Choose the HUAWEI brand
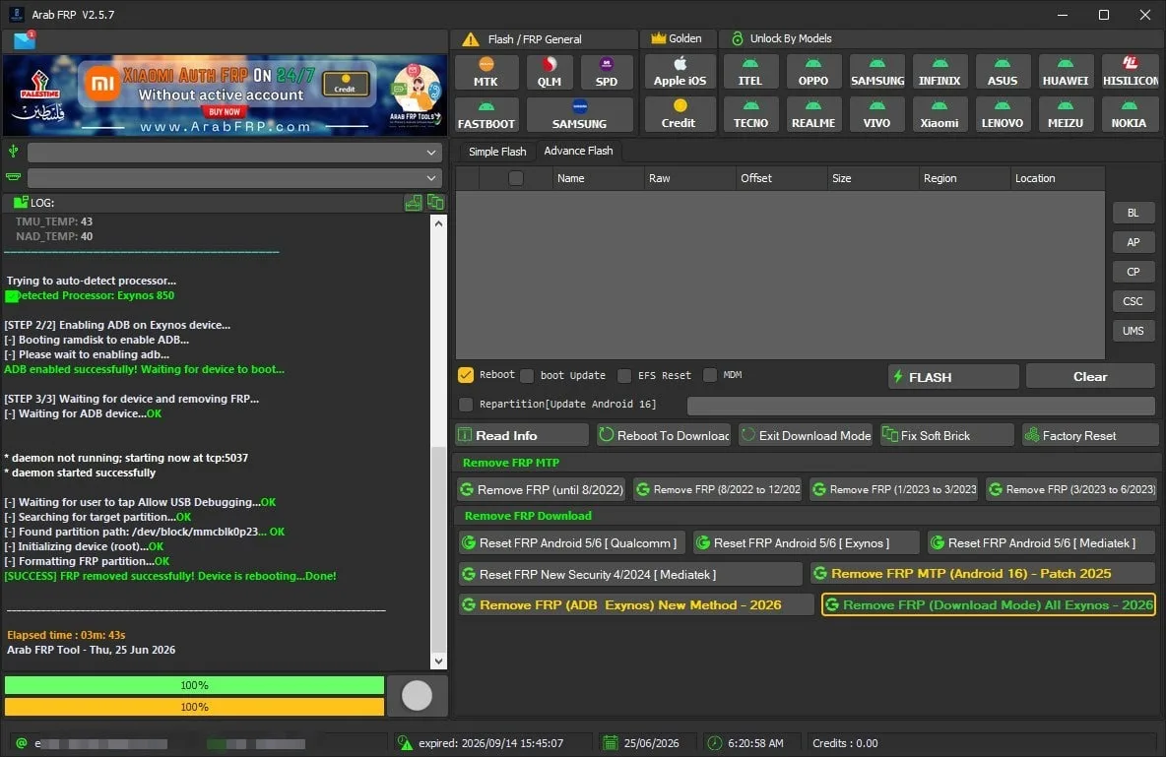The width and height of the screenshot is (1166, 757). [x=1065, y=72]
